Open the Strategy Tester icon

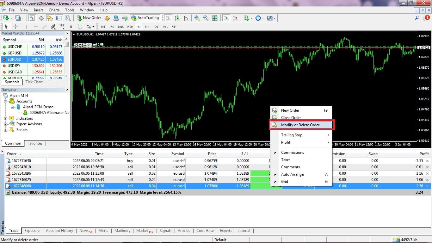tap(68, 18)
